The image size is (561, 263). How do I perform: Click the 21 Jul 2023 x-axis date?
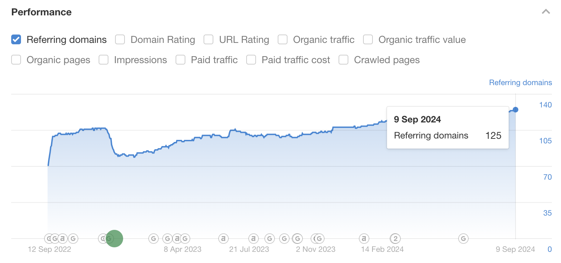pos(249,249)
